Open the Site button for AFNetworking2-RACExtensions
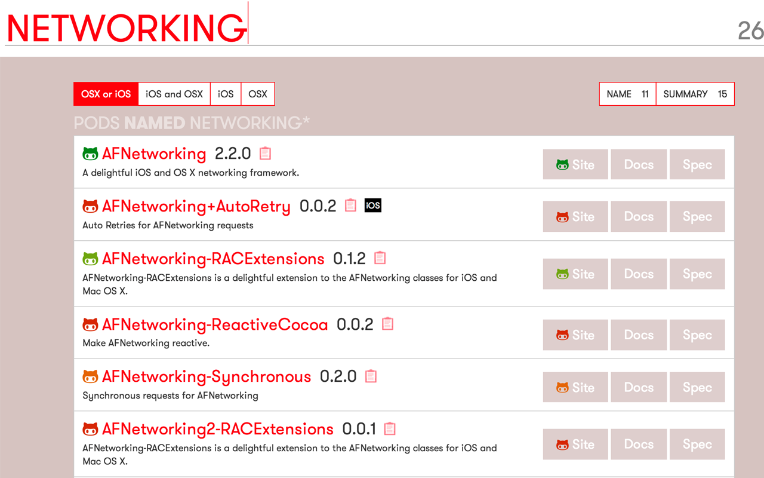The height and width of the screenshot is (478, 764). [x=575, y=444]
